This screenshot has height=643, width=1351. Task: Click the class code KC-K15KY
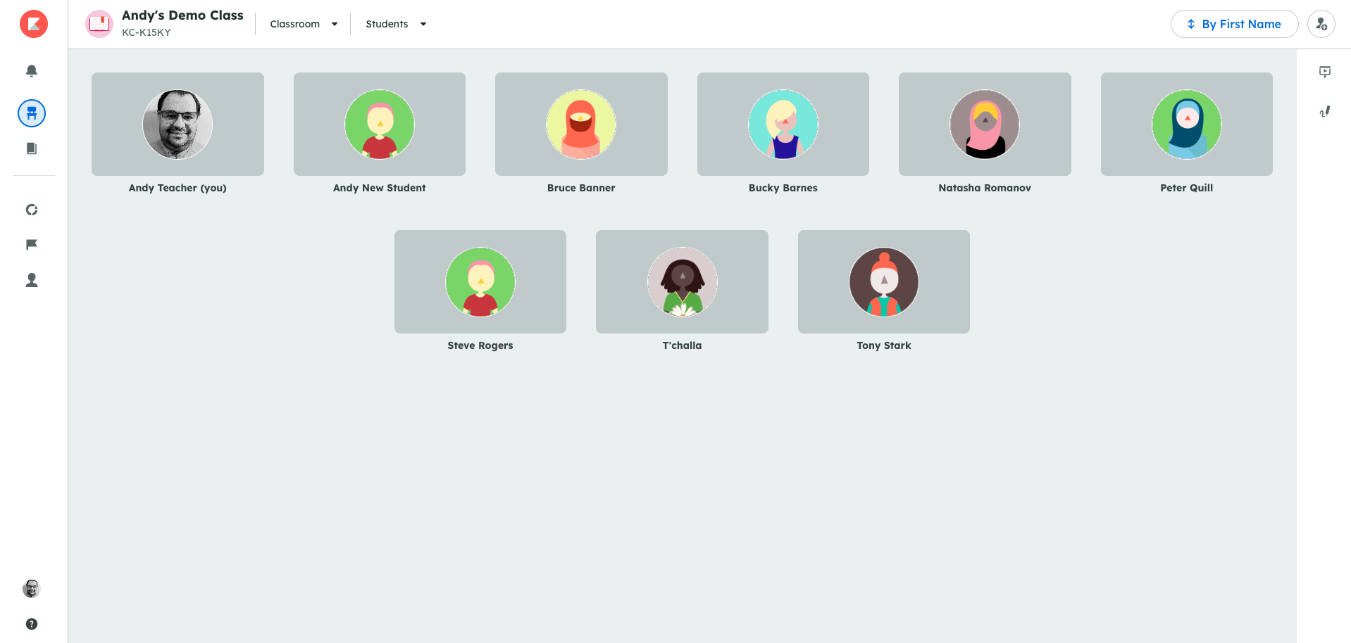click(x=147, y=32)
